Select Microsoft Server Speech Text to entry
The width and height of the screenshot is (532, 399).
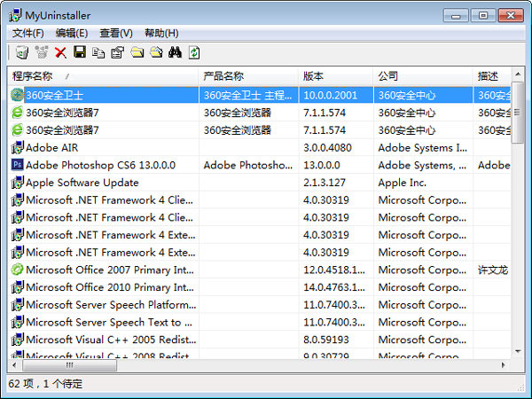(109, 323)
